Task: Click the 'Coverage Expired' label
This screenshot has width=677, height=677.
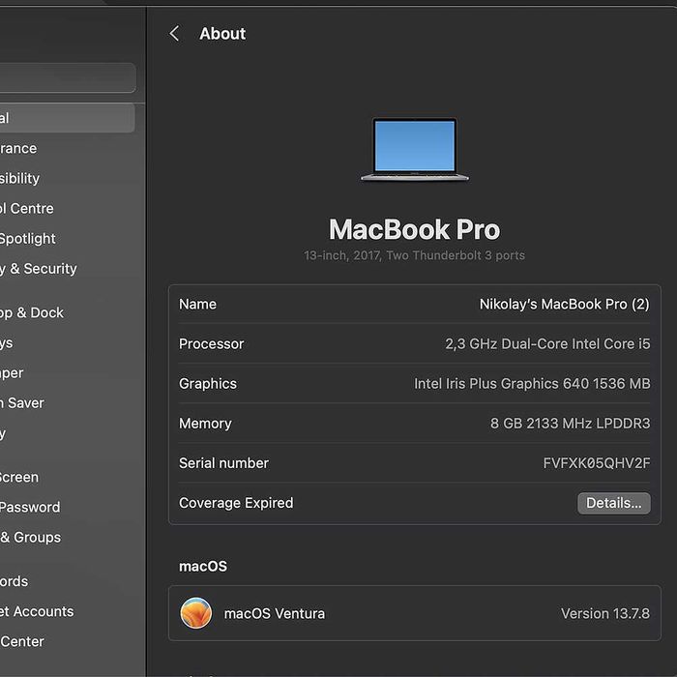Action: pos(236,503)
